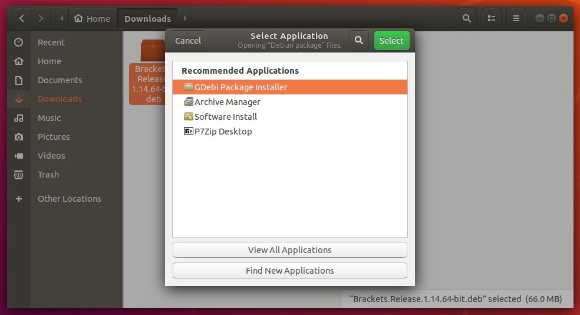Screen dimensions: 580x315
Task: Click the P7Zip 7z icon
Action: click(188, 131)
